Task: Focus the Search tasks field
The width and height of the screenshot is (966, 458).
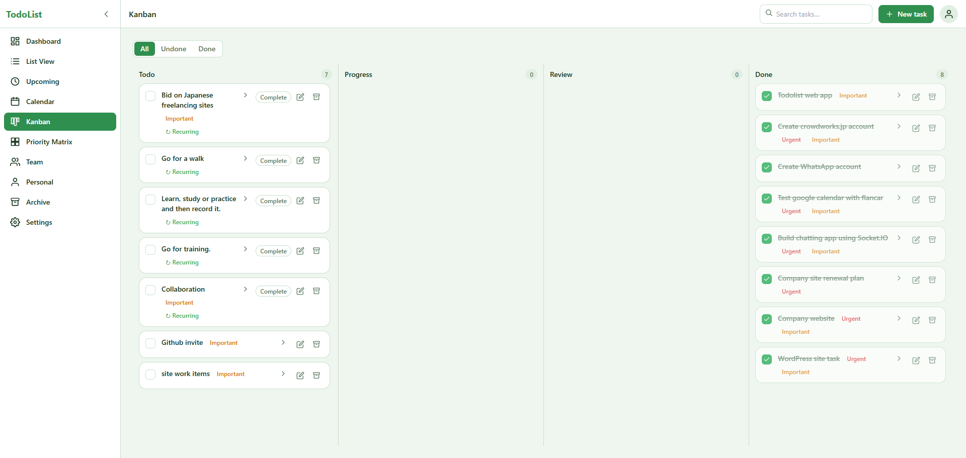Action: 816,14
